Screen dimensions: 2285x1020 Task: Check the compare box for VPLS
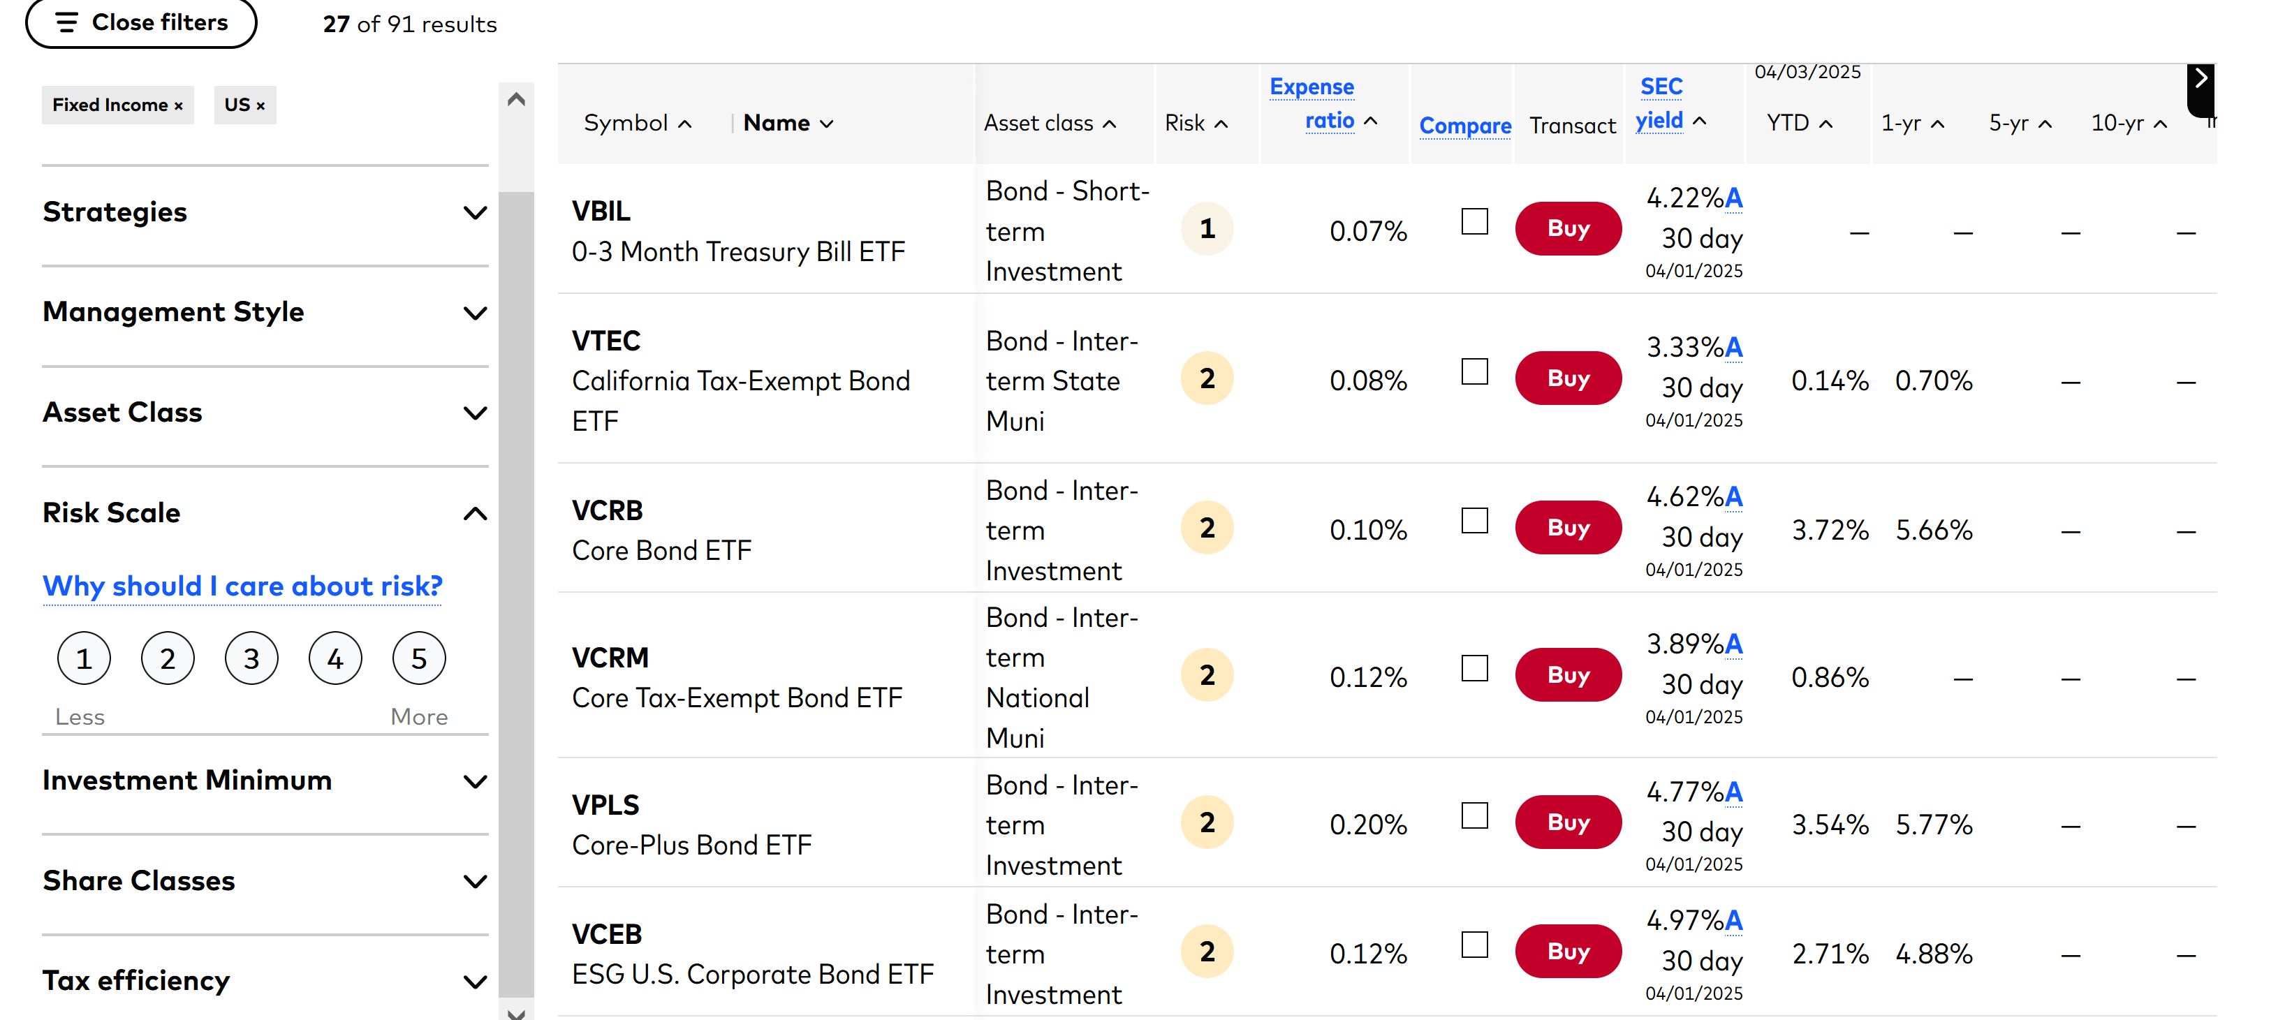(x=1474, y=816)
